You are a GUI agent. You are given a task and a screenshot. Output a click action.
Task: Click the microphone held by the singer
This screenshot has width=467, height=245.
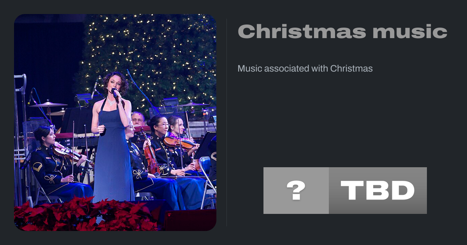[x=114, y=93]
